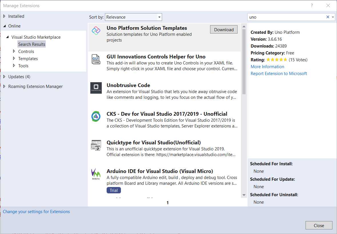Click the Quicktype extension icon

[x=96, y=145]
